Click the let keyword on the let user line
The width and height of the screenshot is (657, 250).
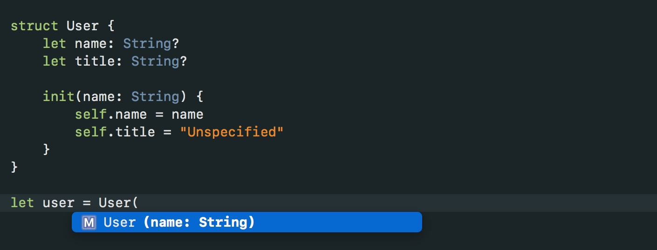[x=22, y=203]
